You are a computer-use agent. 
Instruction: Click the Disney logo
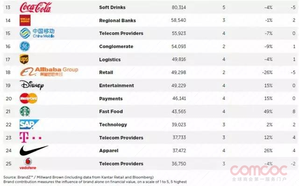(32, 85)
